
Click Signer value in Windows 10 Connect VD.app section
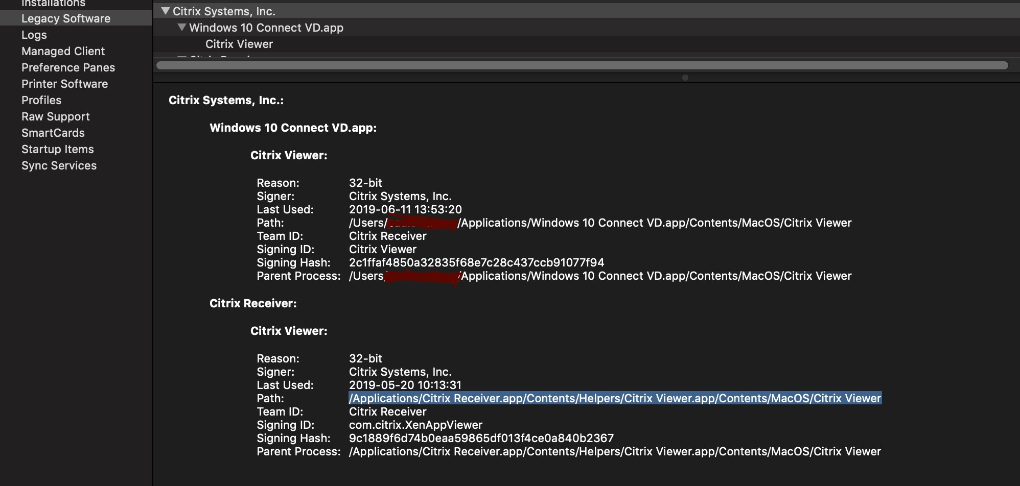pos(400,196)
